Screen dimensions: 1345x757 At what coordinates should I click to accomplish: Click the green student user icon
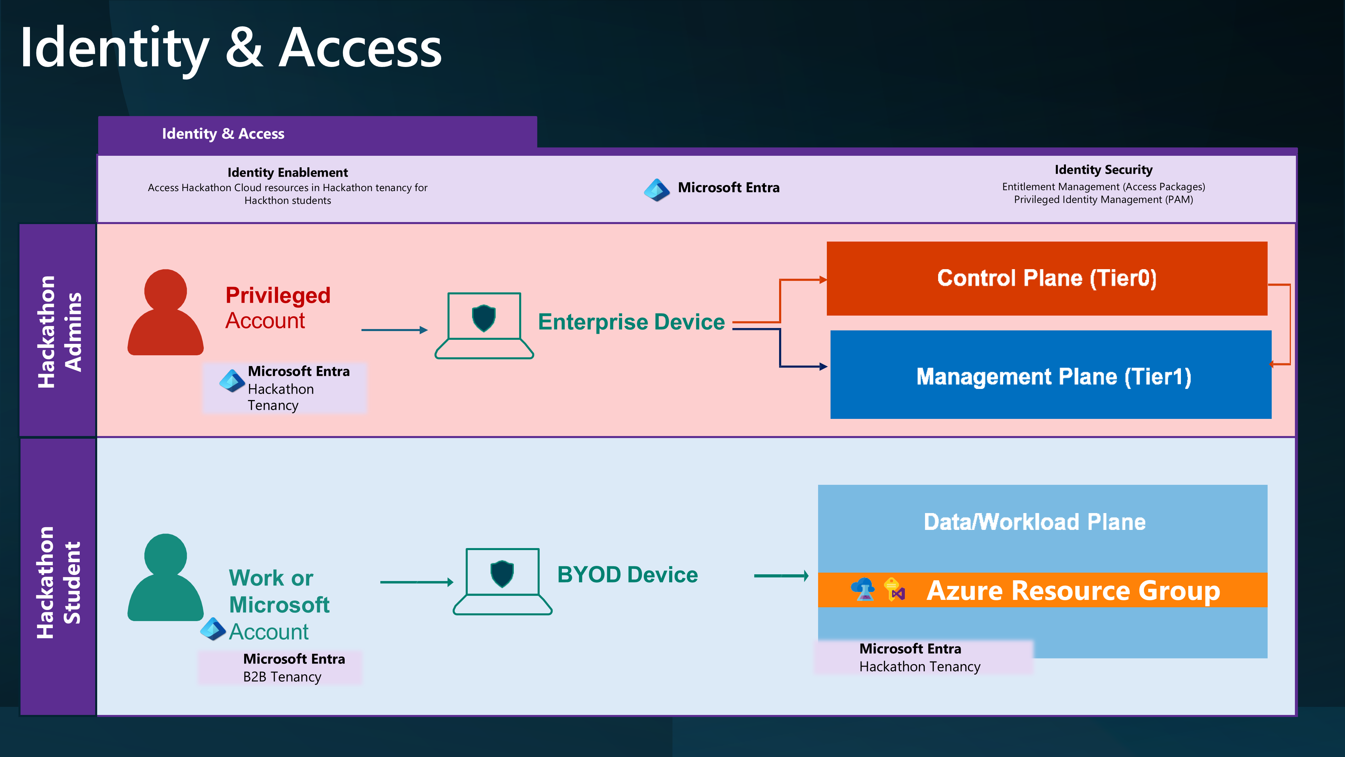[x=165, y=577]
